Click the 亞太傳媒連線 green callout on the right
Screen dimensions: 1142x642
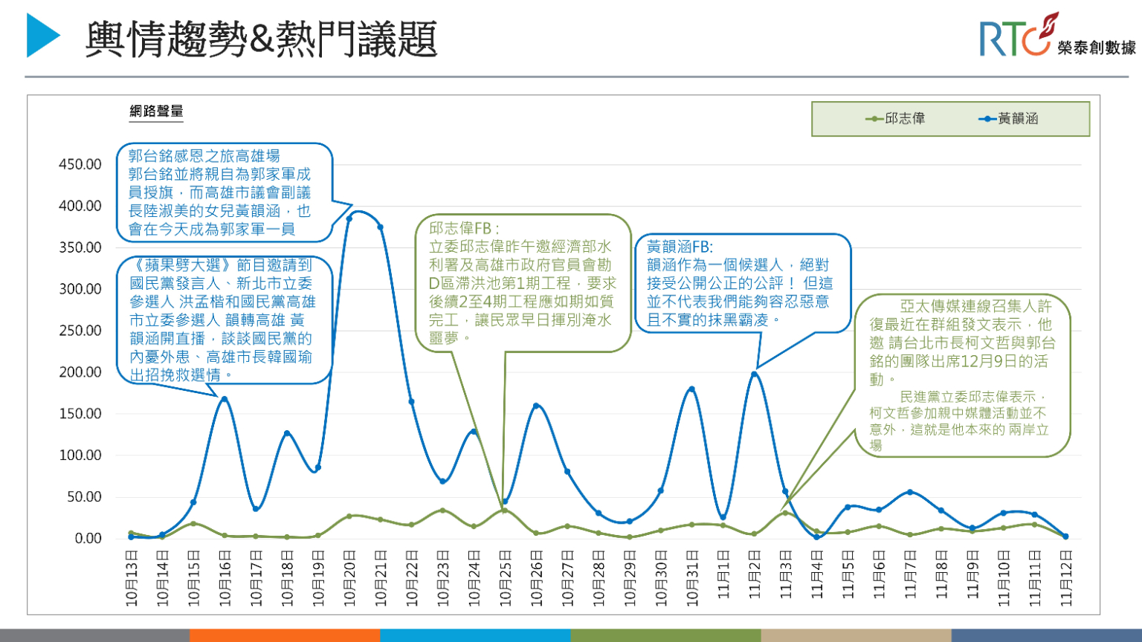[x=962, y=374]
